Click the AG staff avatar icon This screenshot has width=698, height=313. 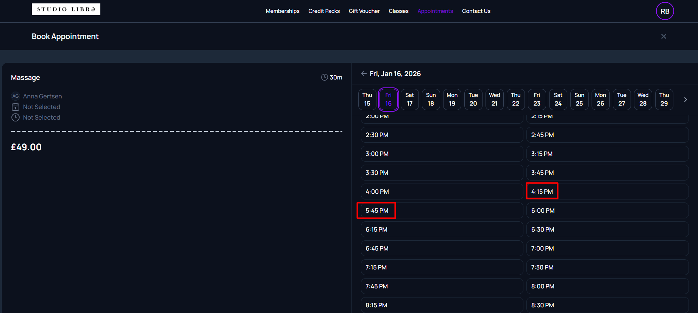click(x=16, y=96)
